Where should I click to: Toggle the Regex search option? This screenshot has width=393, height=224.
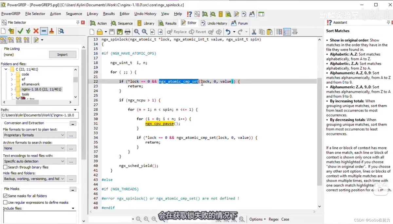point(274,219)
